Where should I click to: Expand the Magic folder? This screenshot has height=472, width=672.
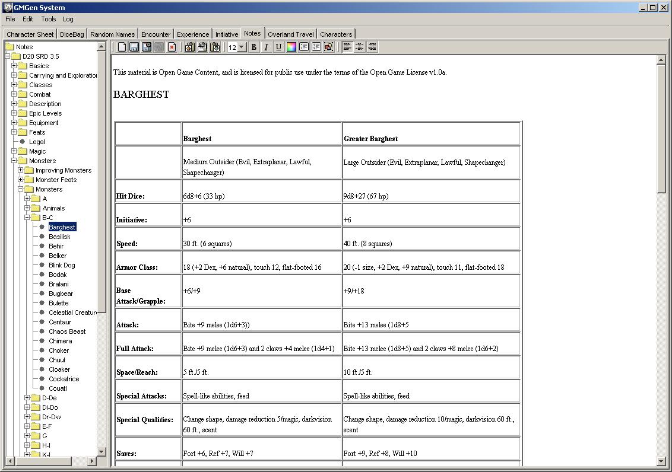14,151
